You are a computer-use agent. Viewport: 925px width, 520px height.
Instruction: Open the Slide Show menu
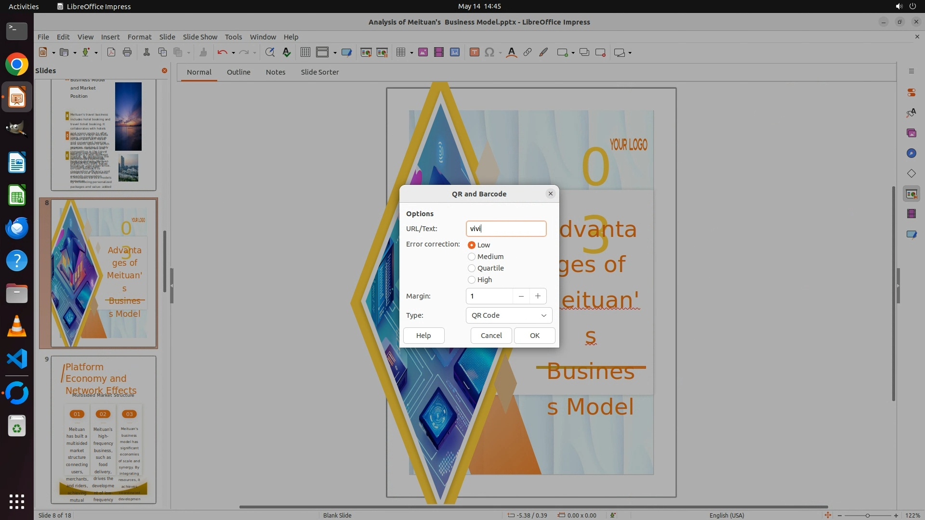(200, 37)
